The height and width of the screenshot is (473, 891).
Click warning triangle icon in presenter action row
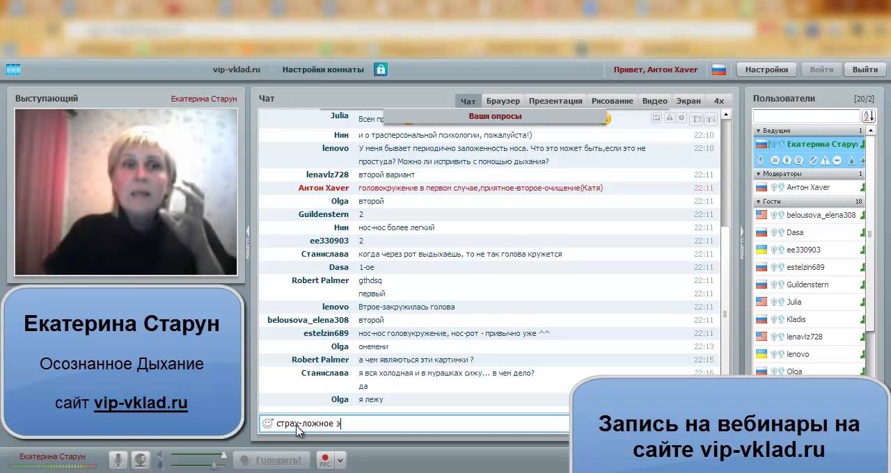825,161
